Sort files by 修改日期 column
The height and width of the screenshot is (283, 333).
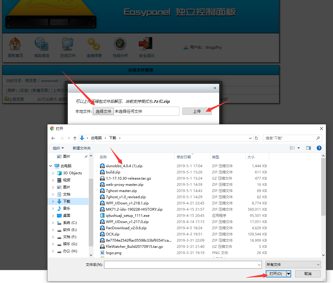(x=184, y=157)
